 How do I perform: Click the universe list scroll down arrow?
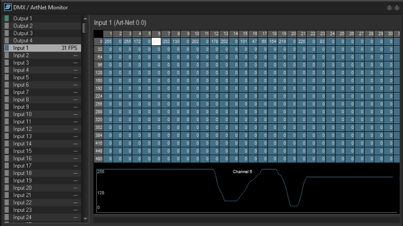[85, 219]
